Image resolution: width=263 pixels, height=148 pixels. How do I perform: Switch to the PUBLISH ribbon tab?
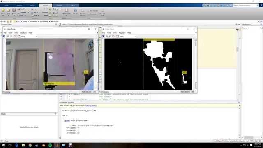tap(59, 5)
